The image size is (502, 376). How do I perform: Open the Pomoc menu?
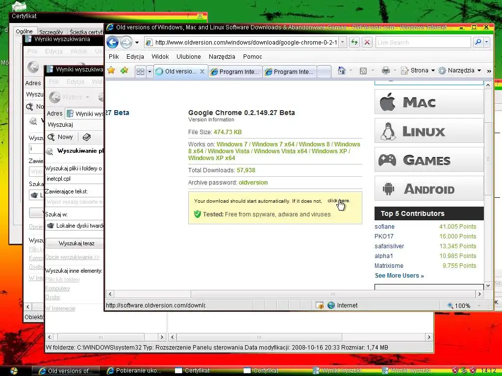(x=252, y=57)
